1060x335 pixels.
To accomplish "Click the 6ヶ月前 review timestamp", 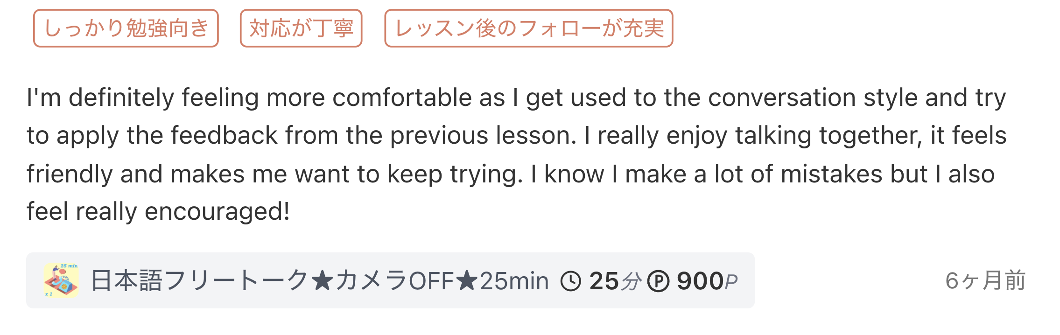I will [x=985, y=281].
